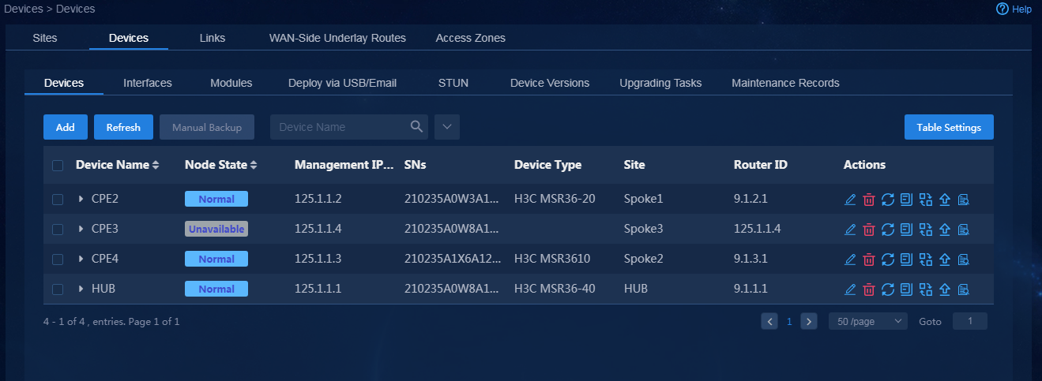Click the Table Settings button
Viewport: 1042px width, 381px height.
[x=949, y=127]
